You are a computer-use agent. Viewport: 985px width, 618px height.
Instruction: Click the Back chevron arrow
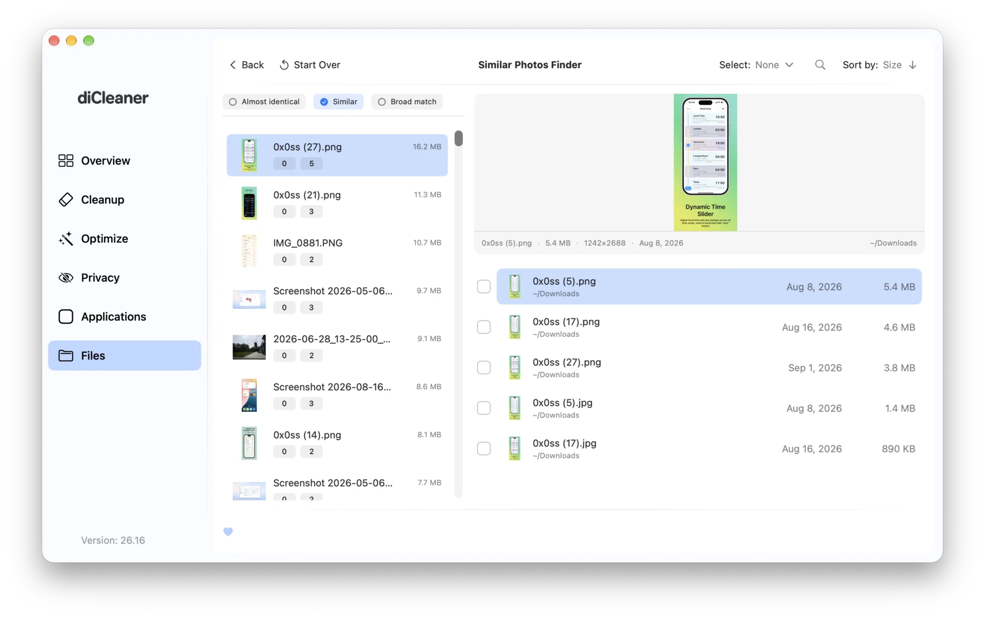click(x=233, y=65)
